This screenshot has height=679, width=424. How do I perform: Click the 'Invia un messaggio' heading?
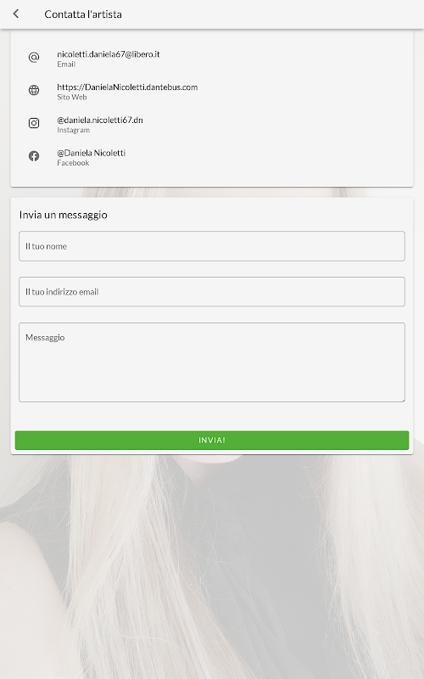point(63,215)
